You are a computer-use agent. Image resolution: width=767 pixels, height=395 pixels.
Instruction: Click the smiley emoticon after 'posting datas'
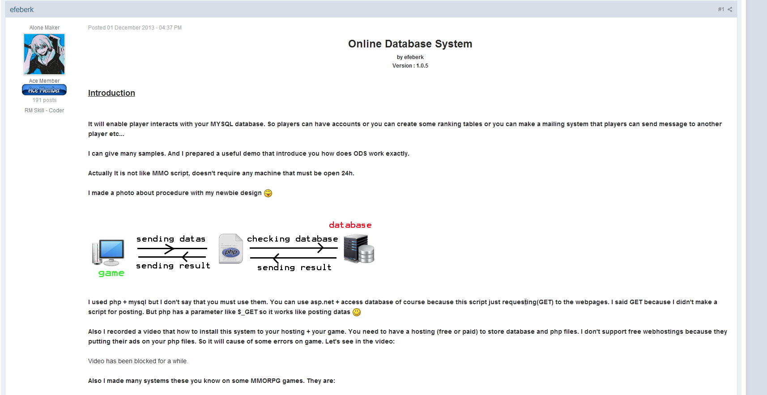pyautogui.click(x=357, y=312)
